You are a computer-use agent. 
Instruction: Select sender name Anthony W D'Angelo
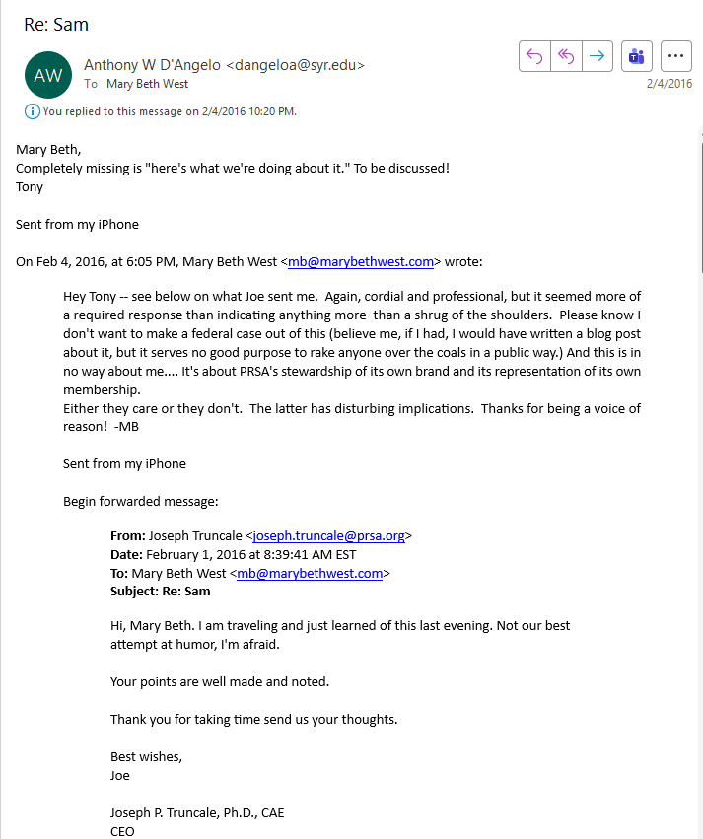click(x=152, y=65)
